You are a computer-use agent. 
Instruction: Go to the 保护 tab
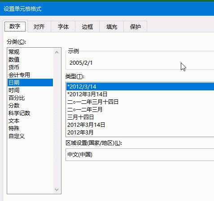coord(135,27)
